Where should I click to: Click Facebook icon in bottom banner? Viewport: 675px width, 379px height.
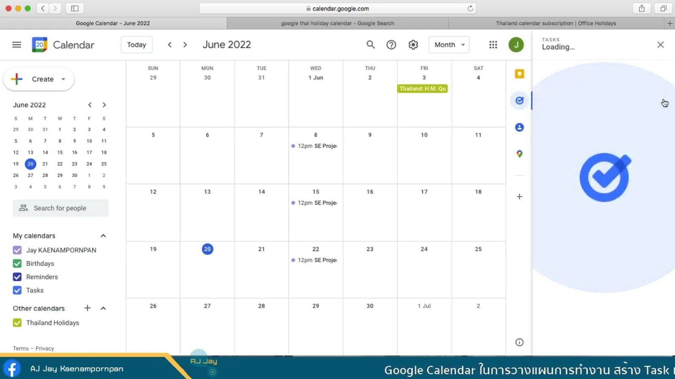pos(12,368)
